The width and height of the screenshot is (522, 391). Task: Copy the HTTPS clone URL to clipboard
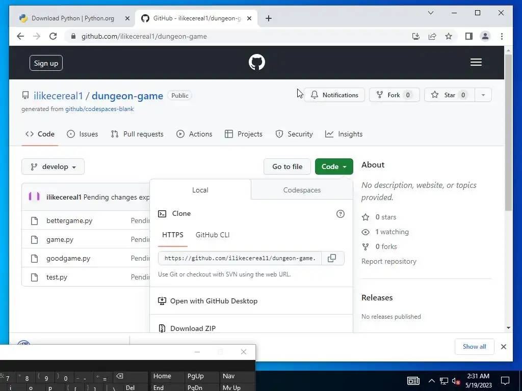332,258
